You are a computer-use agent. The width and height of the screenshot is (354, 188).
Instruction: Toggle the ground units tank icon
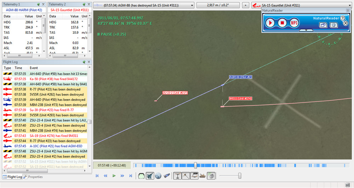click(x=202, y=176)
